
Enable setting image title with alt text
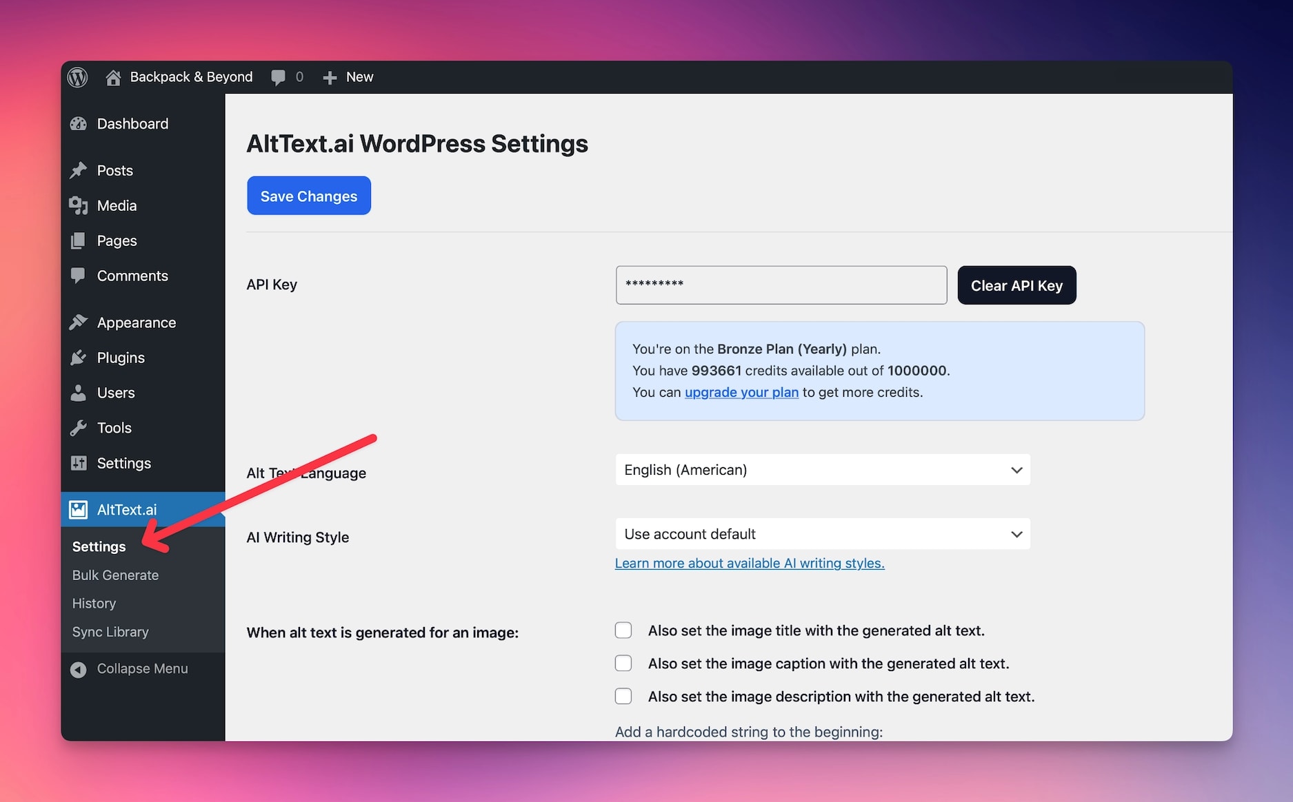pos(623,630)
